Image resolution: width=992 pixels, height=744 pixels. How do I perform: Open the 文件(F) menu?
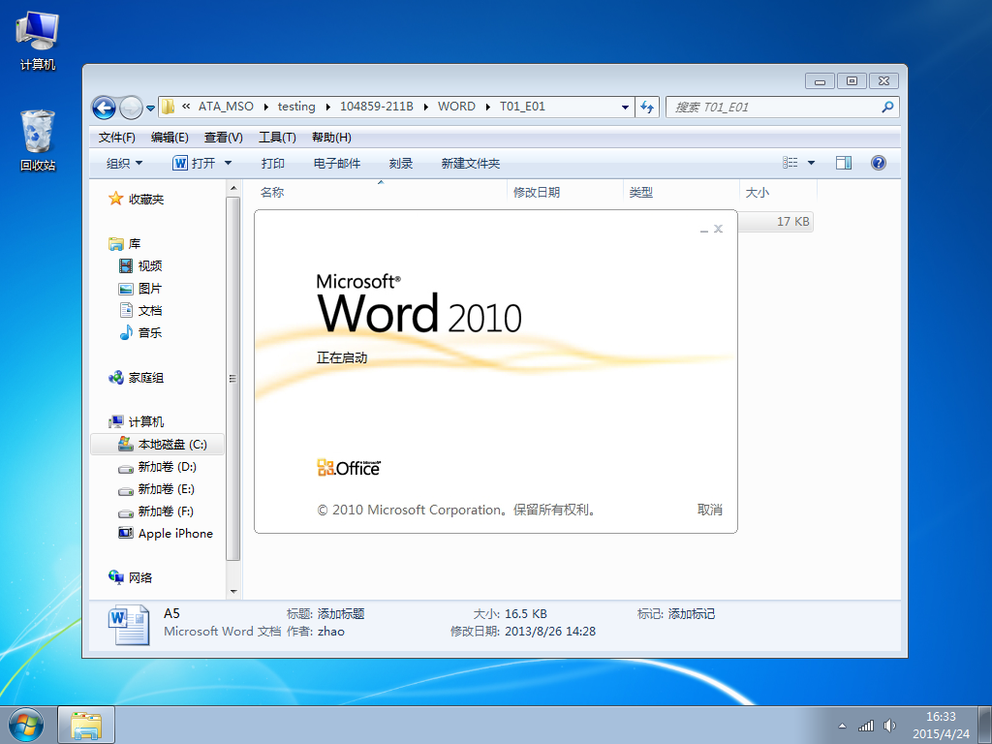[117, 138]
